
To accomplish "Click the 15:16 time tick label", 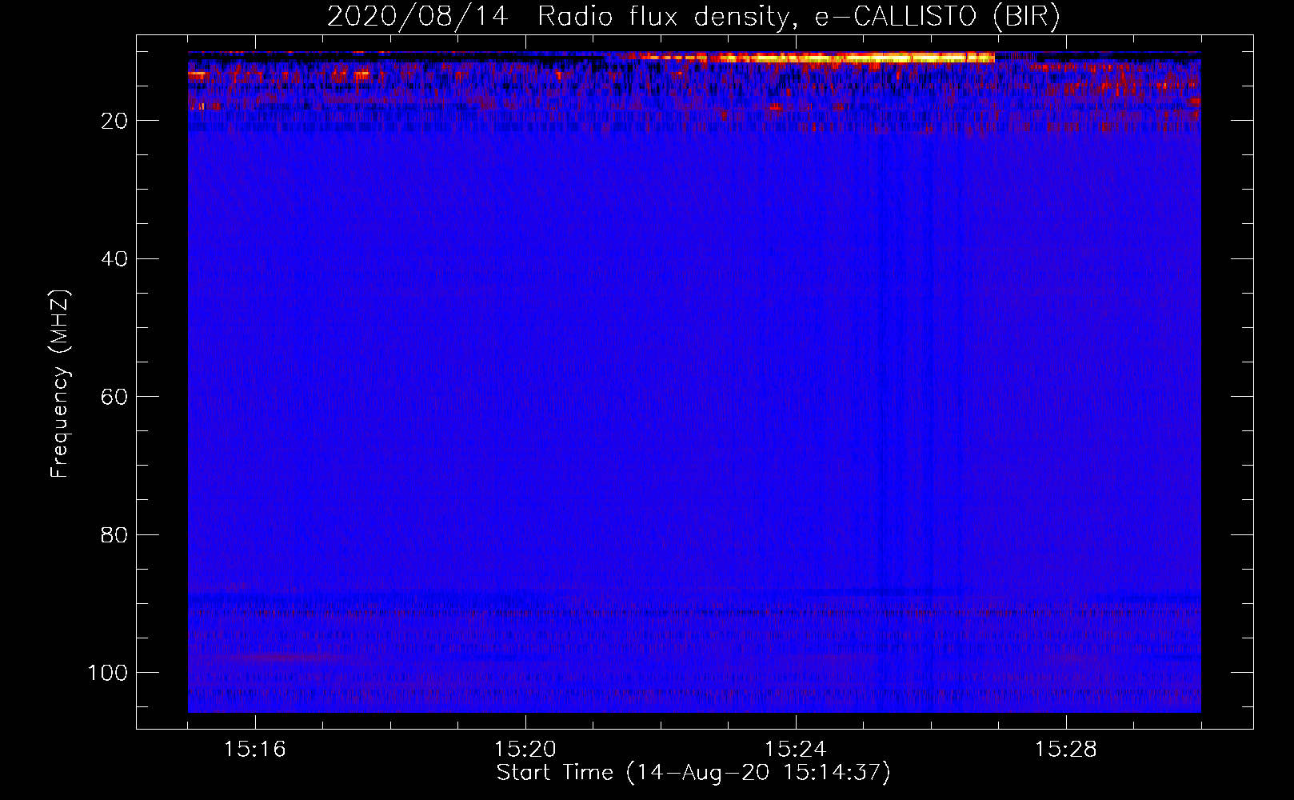I will pyautogui.click(x=255, y=750).
